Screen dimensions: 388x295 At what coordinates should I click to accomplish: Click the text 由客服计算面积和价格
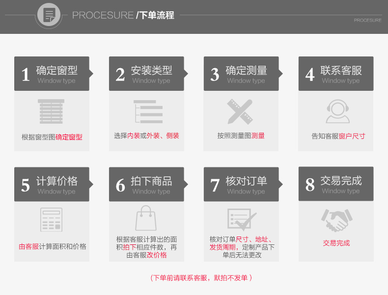point(53,246)
